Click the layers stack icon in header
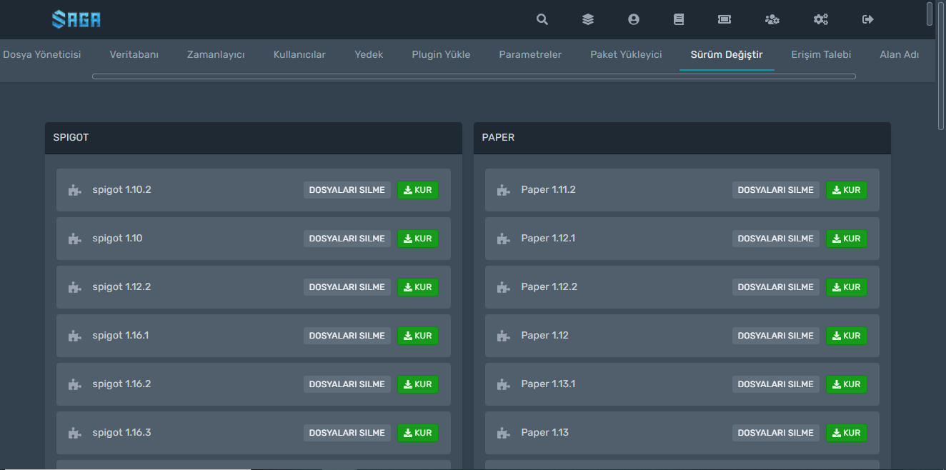946x470 pixels. [588, 20]
